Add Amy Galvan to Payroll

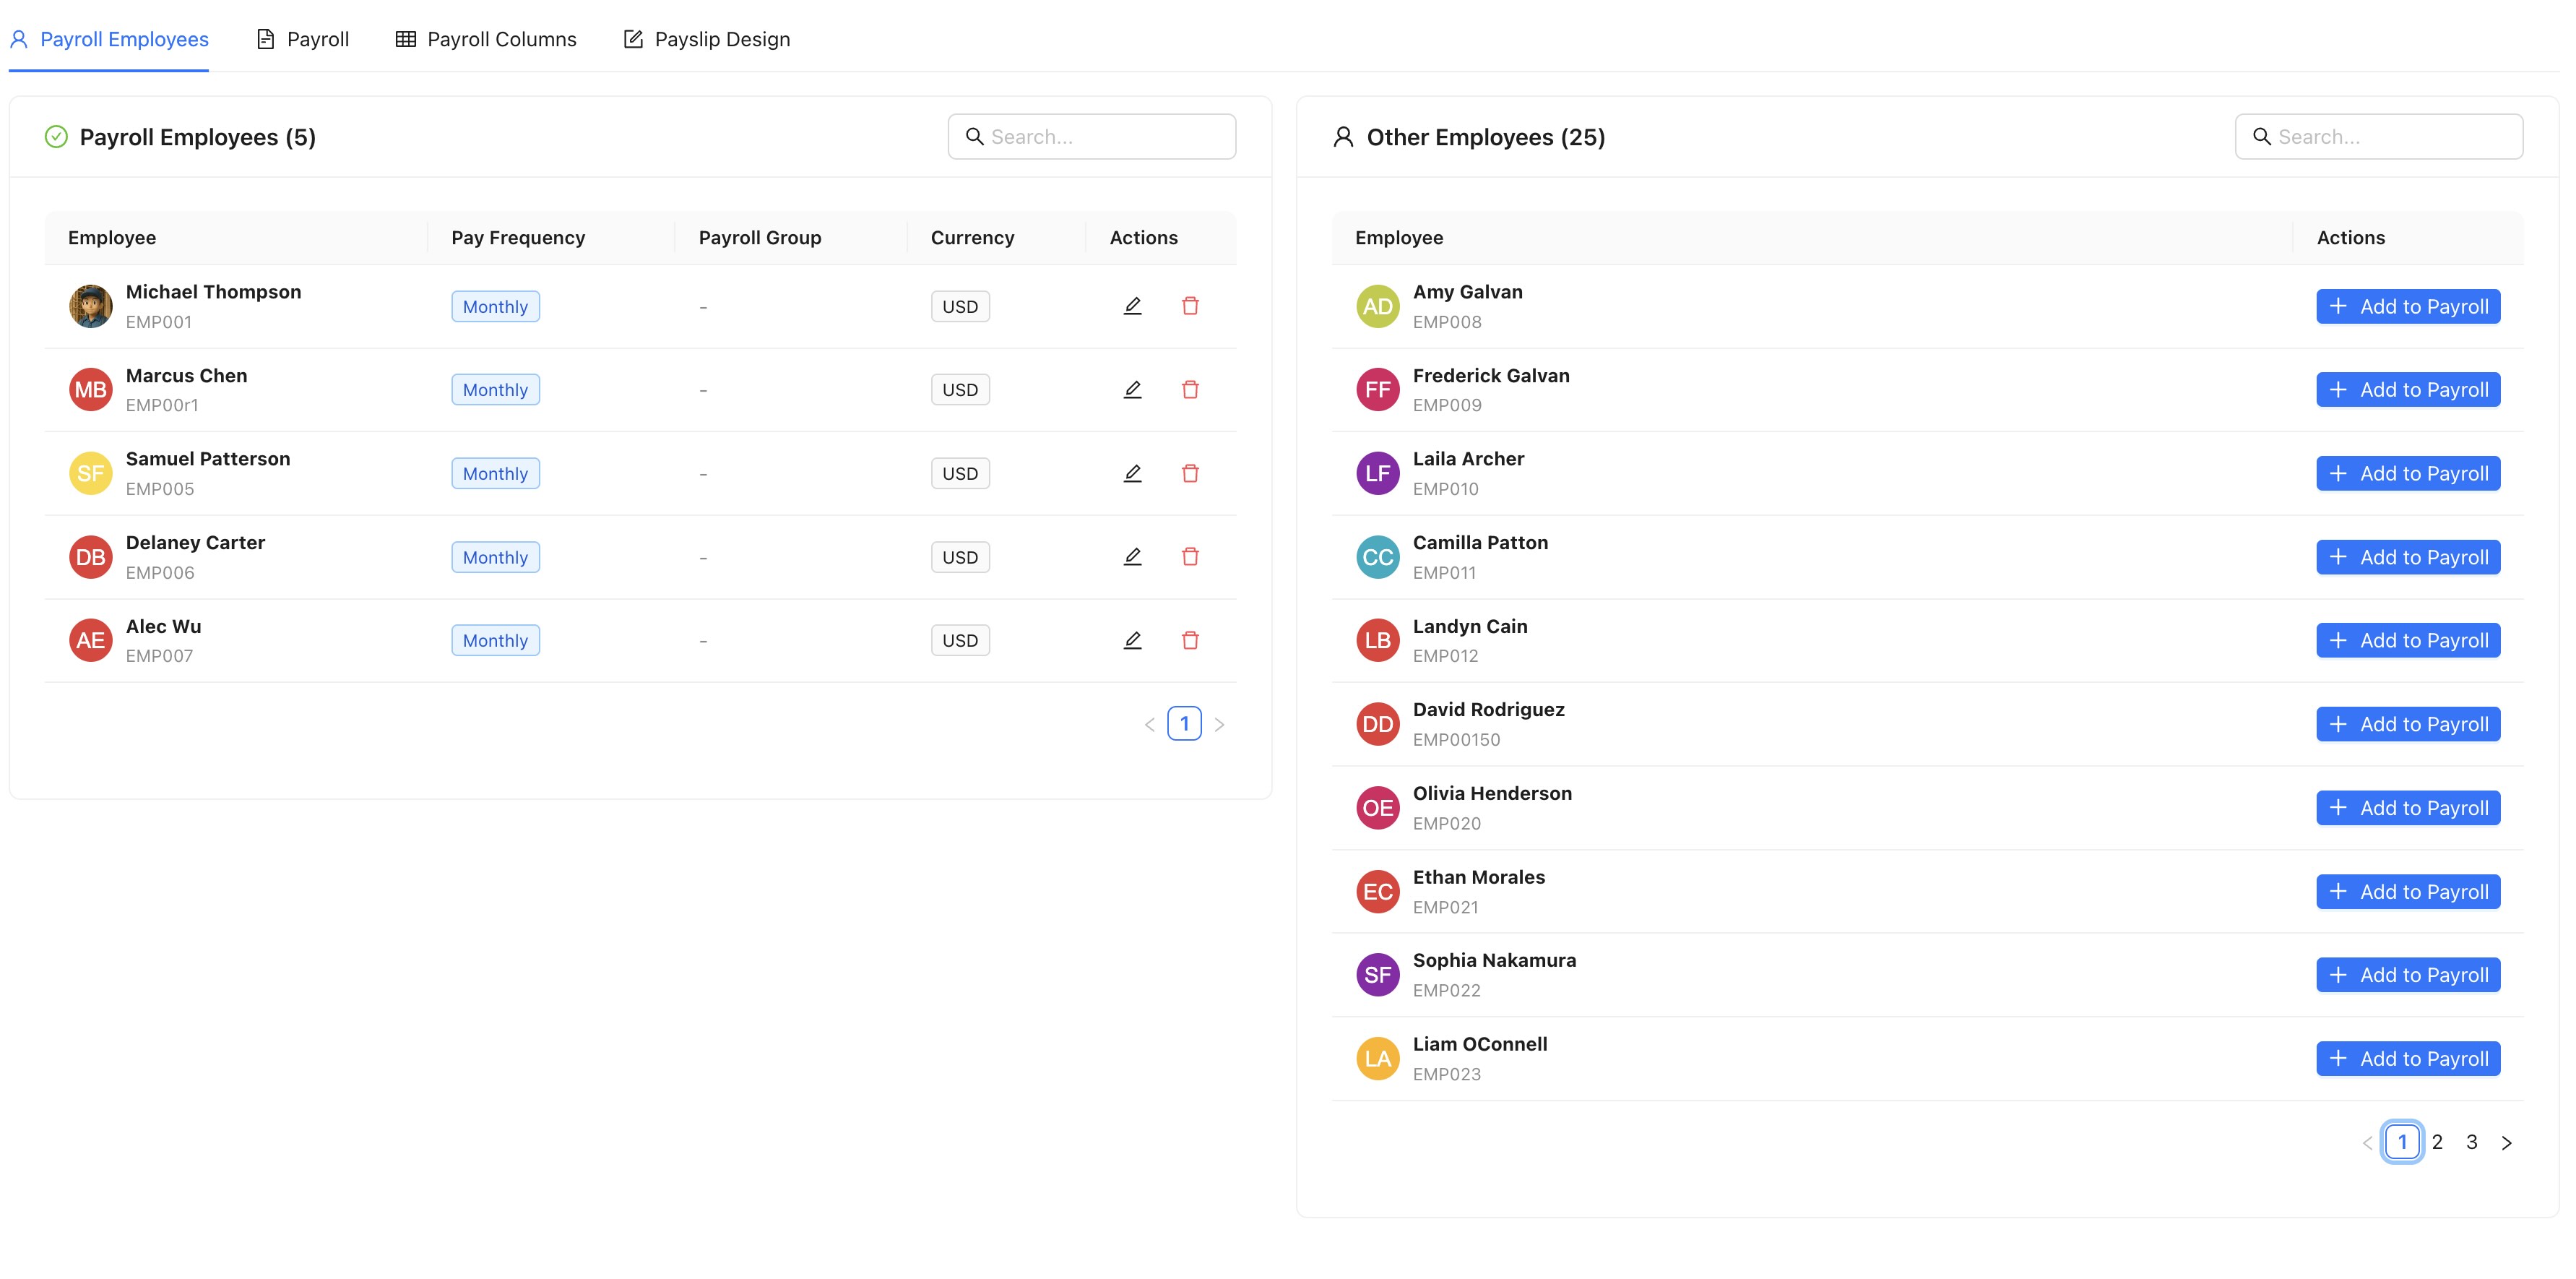click(2407, 306)
